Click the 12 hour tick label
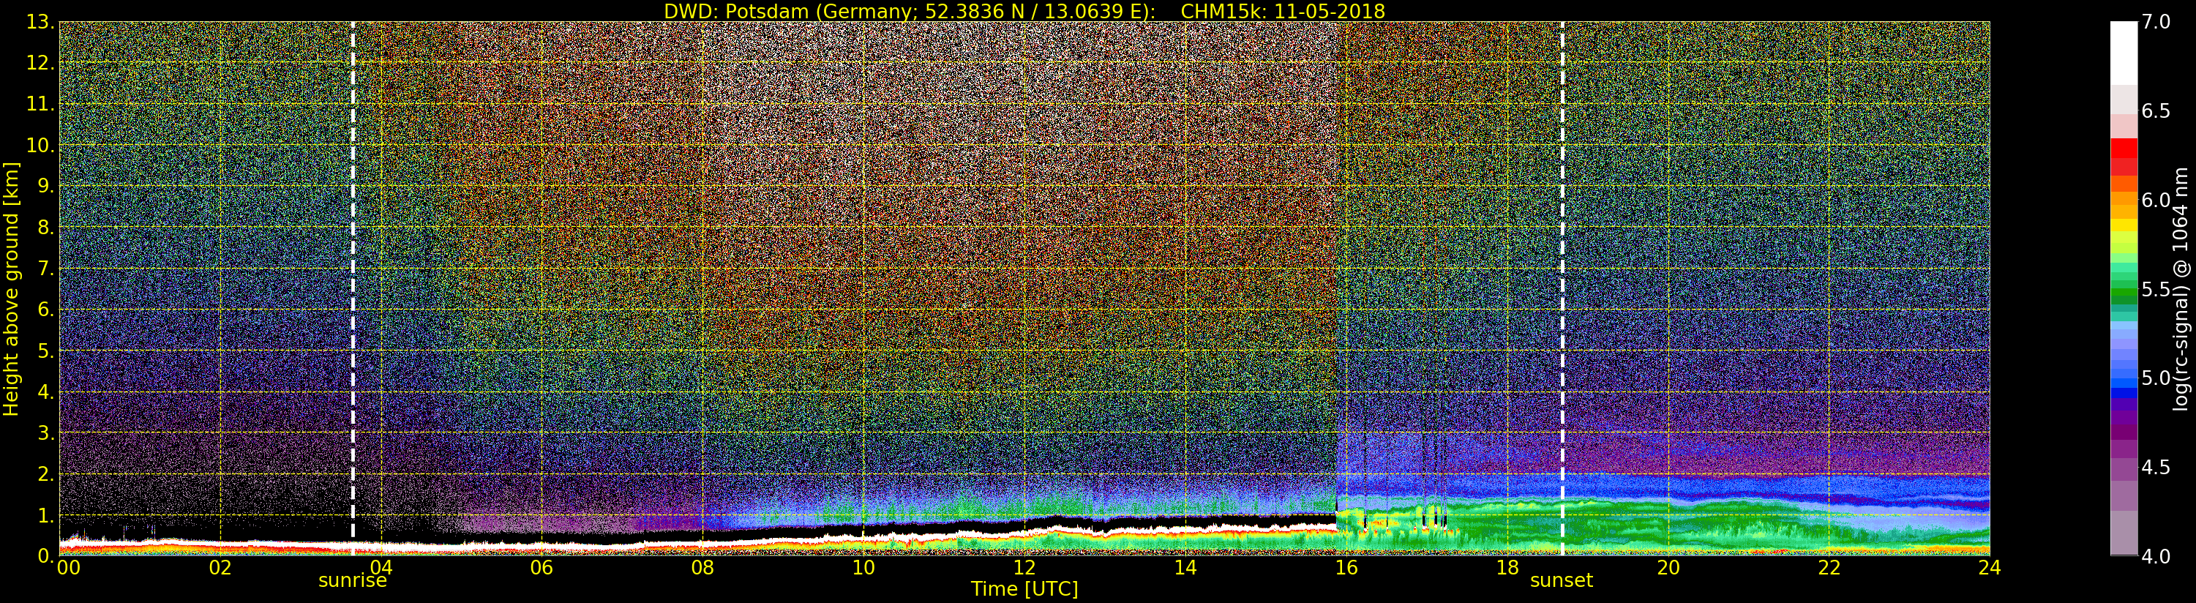2196x603 pixels. point(1024,568)
